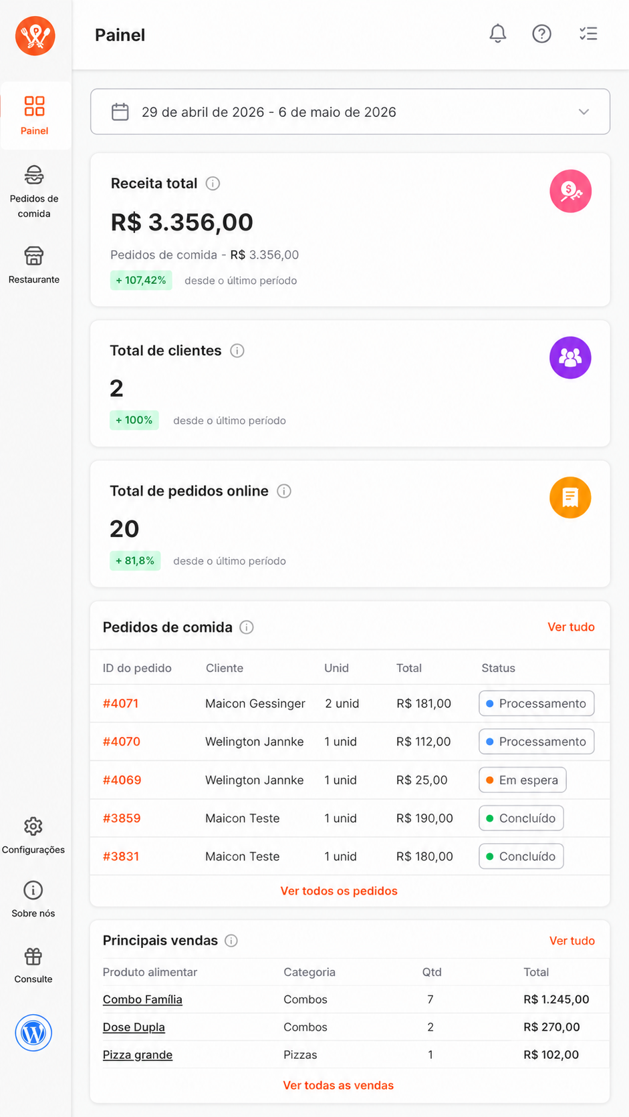Click Processamento status of order #4071
Screen dimensions: 629x1117
536,703
